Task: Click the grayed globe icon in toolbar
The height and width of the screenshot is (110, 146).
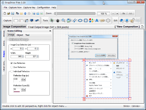Action: (x=29, y=13)
